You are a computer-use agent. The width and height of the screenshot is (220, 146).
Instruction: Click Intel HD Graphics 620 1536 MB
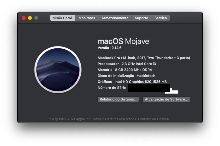tap(141, 82)
